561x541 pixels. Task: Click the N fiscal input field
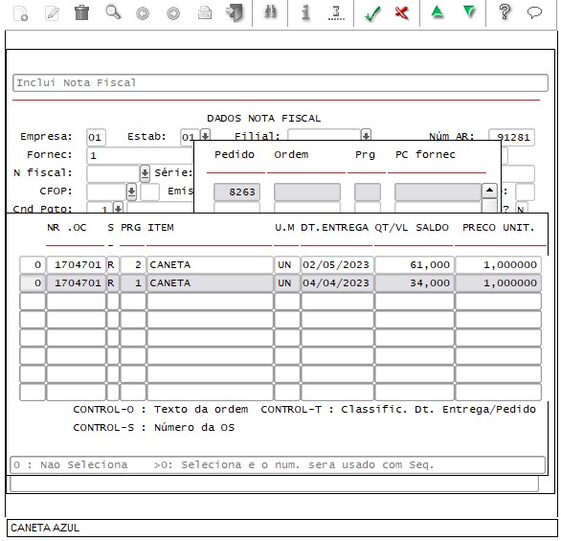click(x=113, y=173)
